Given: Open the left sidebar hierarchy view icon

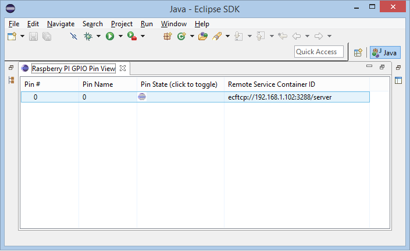Looking at the screenshot, I should point(11,80).
